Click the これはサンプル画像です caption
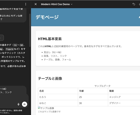 (x=49, y=112)
